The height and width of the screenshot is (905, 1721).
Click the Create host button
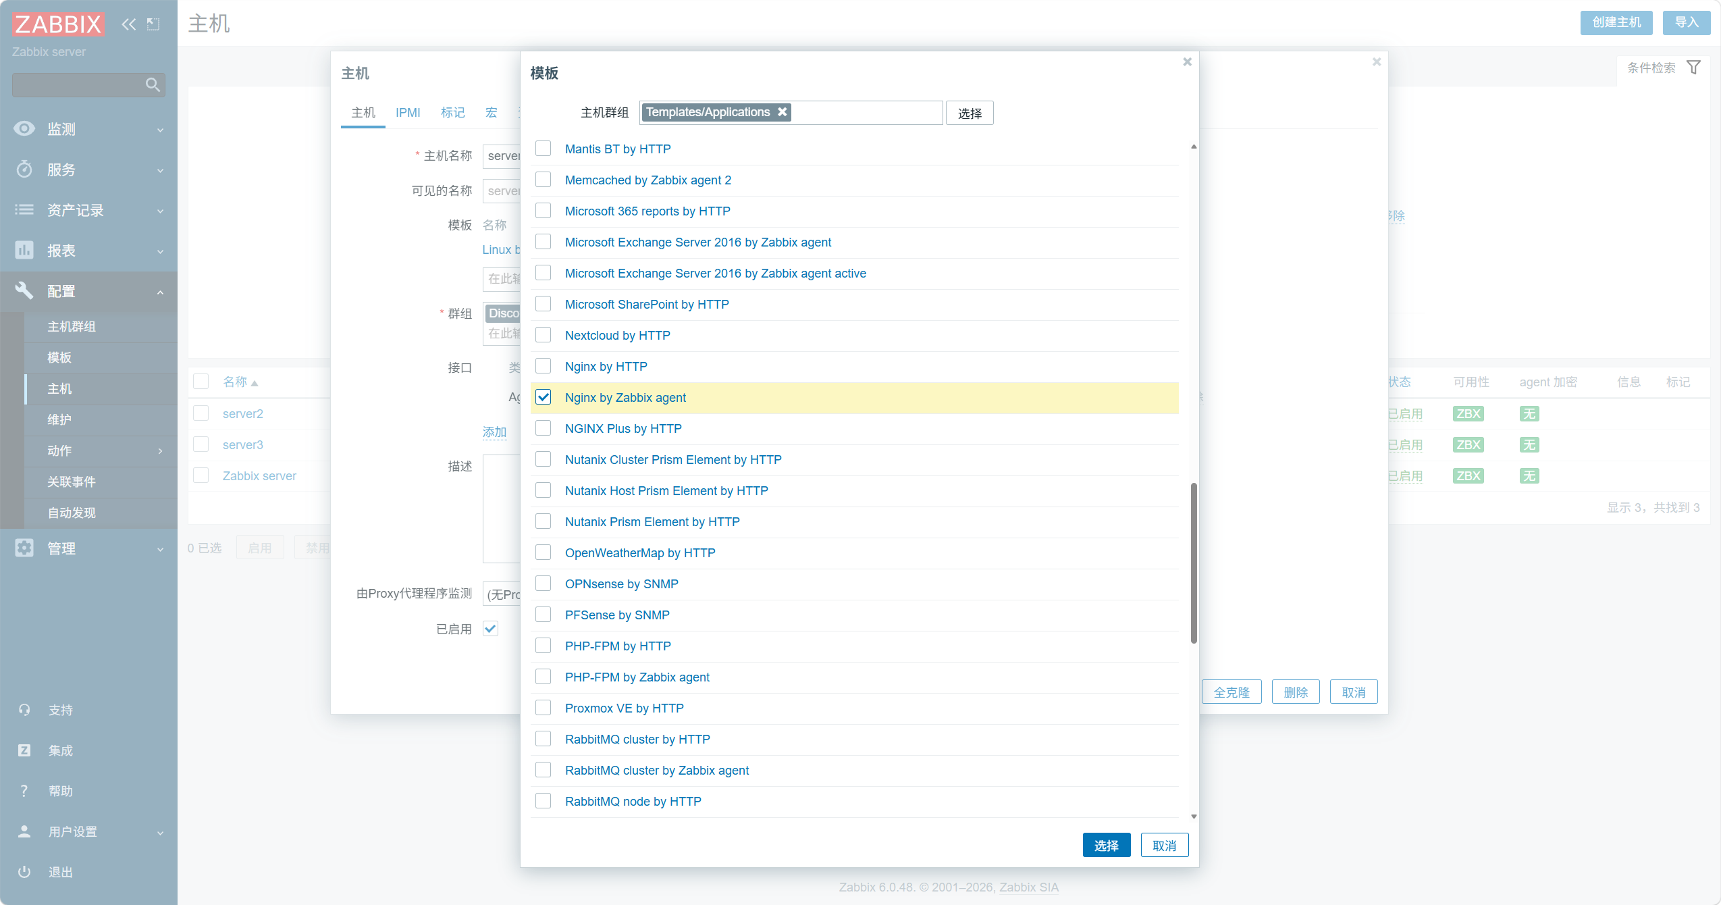click(1616, 22)
